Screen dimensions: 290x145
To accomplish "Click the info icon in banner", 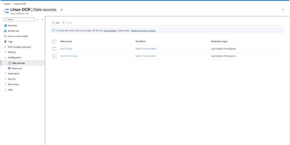I will click(54, 30).
